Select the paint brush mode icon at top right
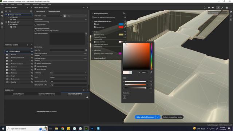The image size is (233, 131). tap(222, 8)
